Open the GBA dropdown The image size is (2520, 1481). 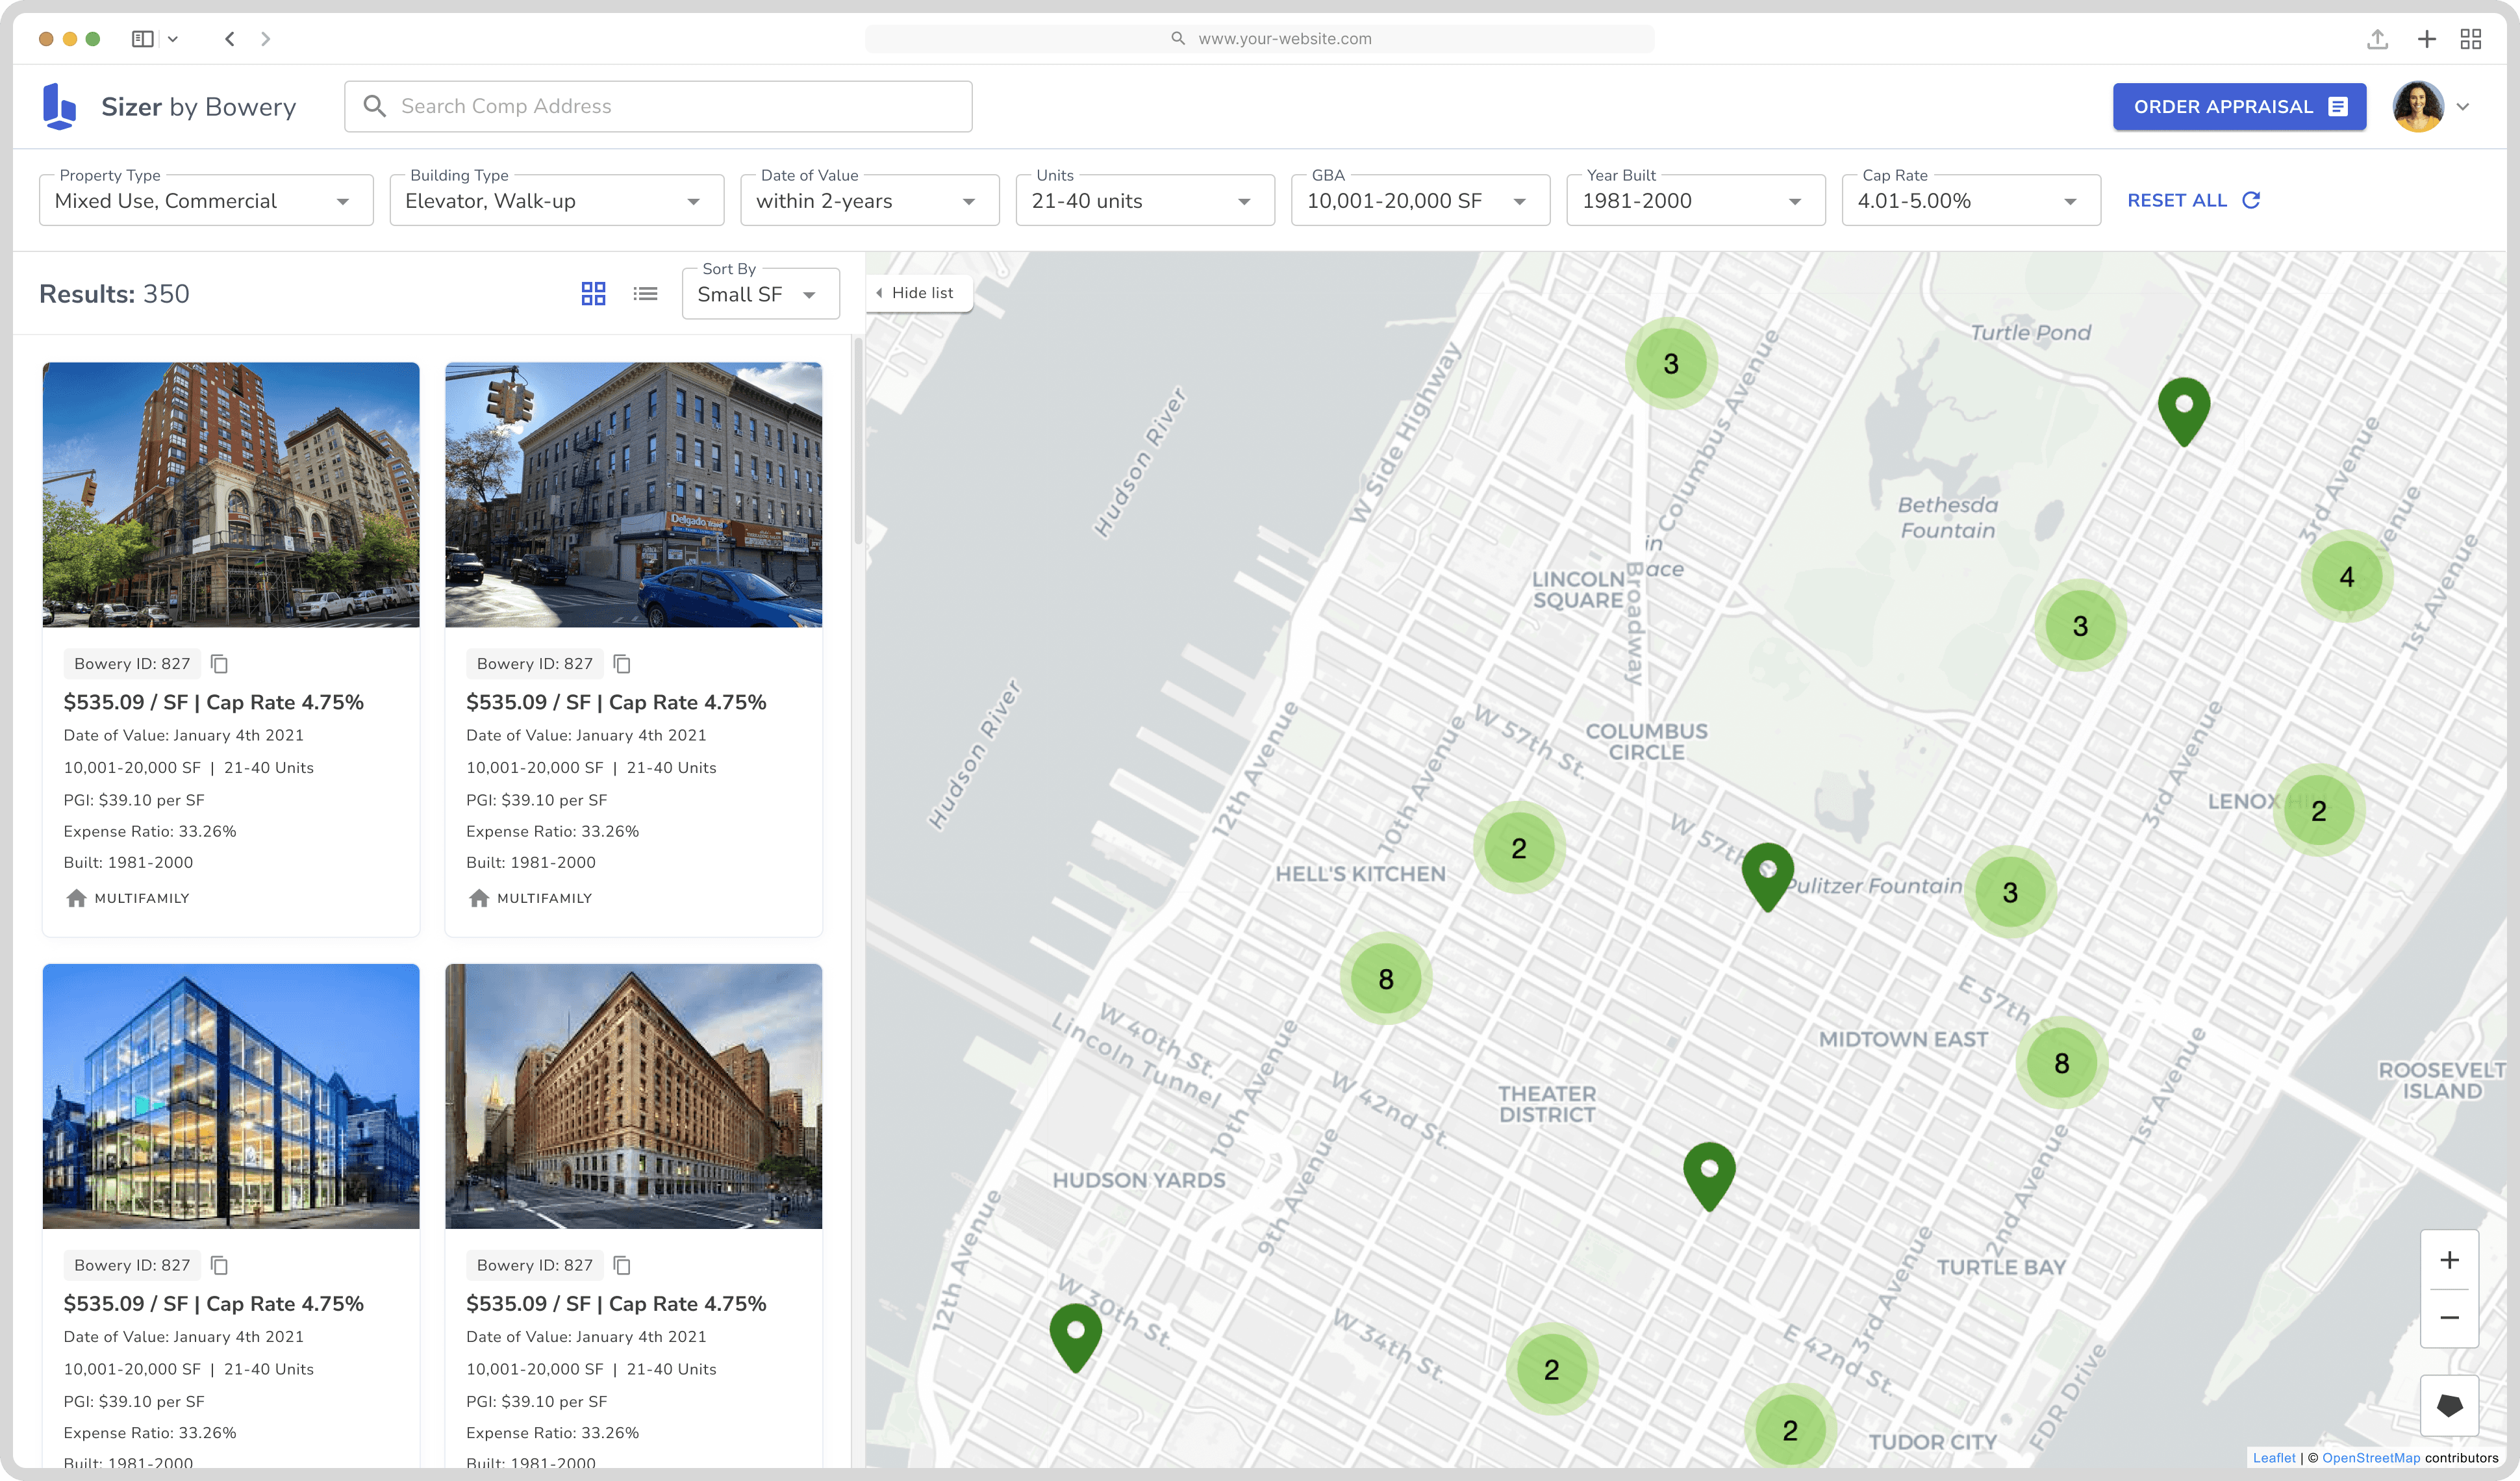pyautogui.click(x=1420, y=200)
